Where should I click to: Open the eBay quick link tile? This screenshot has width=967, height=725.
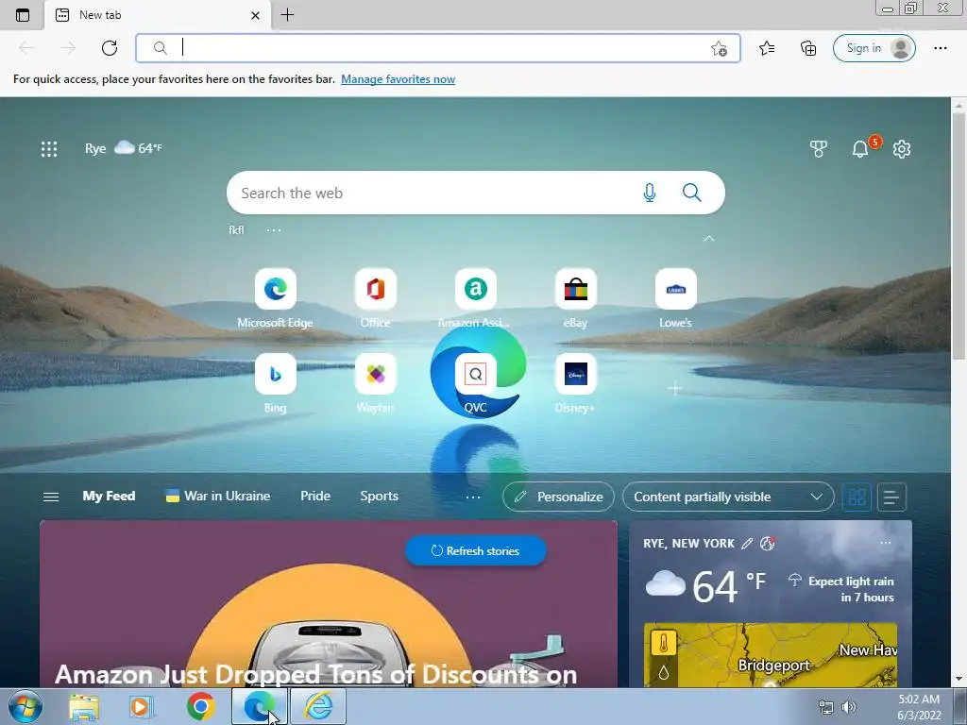[575, 297]
